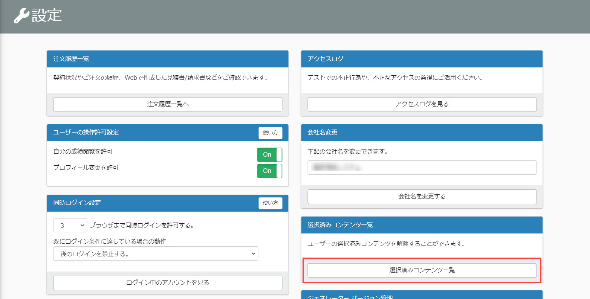Click the 注文履歴一覧へ button
Screen dimensions: 590x299
(x=168, y=104)
